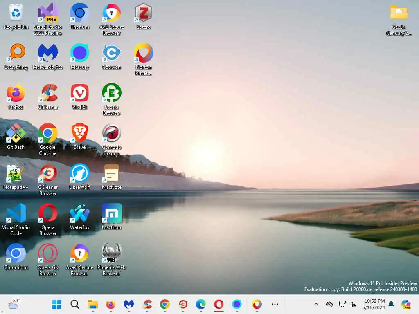Image resolution: width=419 pixels, height=314 pixels.
Task: Select the Zotero desktop shortcut
Action: tap(144, 16)
